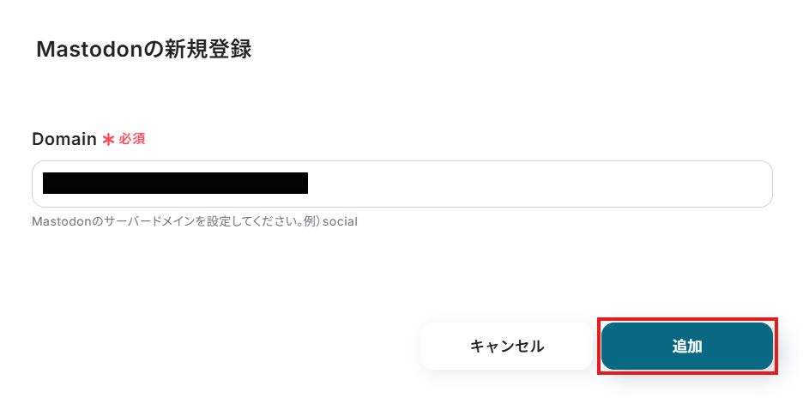Image resolution: width=803 pixels, height=398 pixels.
Task: Click the 追加 label text inside teal button
Action: pos(686,347)
